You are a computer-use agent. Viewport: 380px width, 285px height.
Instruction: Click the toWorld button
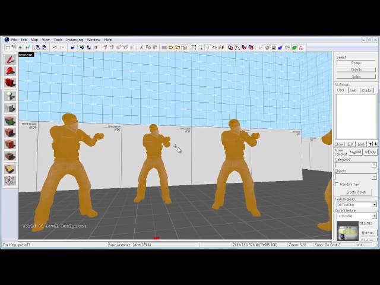click(356, 152)
